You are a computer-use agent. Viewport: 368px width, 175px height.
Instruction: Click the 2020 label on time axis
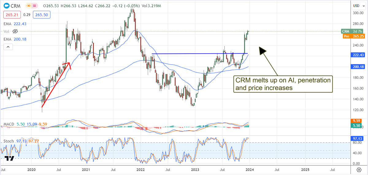[x=32, y=169]
